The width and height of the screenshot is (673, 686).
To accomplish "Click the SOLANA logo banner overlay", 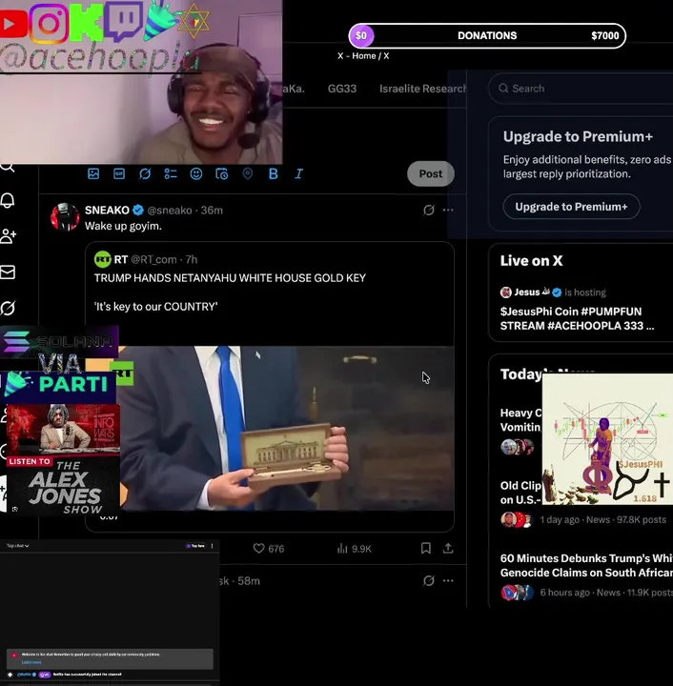I will [59, 342].
